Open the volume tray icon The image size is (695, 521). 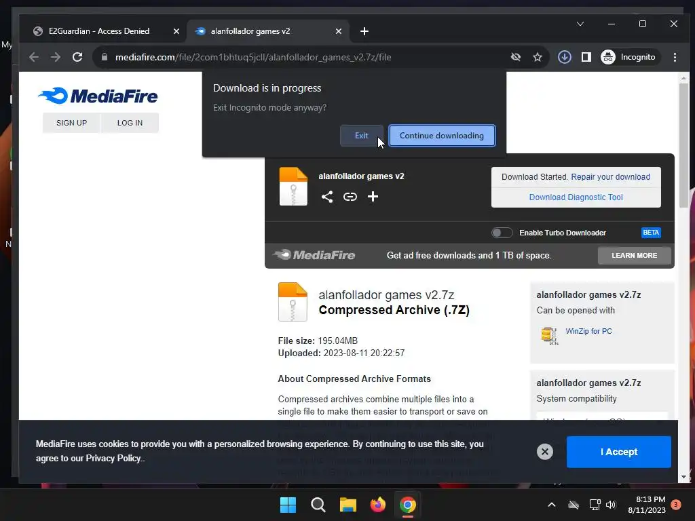[611, 505]
